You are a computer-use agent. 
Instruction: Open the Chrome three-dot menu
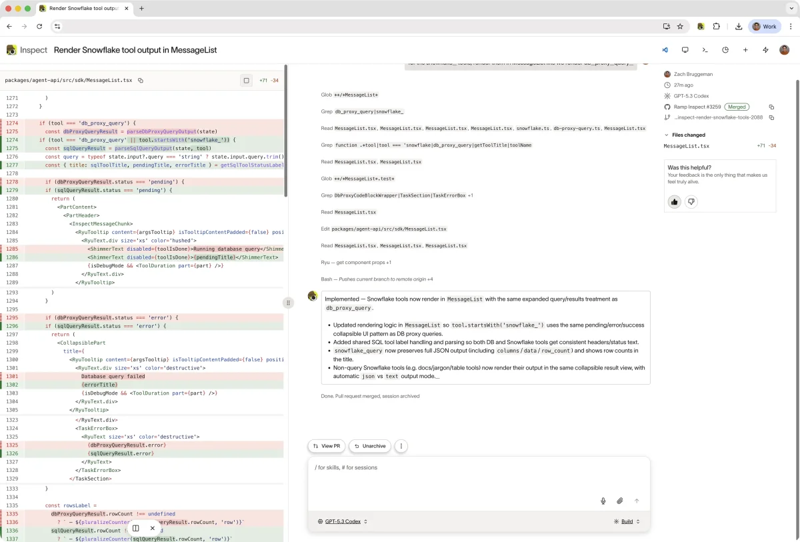click(790, 27)
